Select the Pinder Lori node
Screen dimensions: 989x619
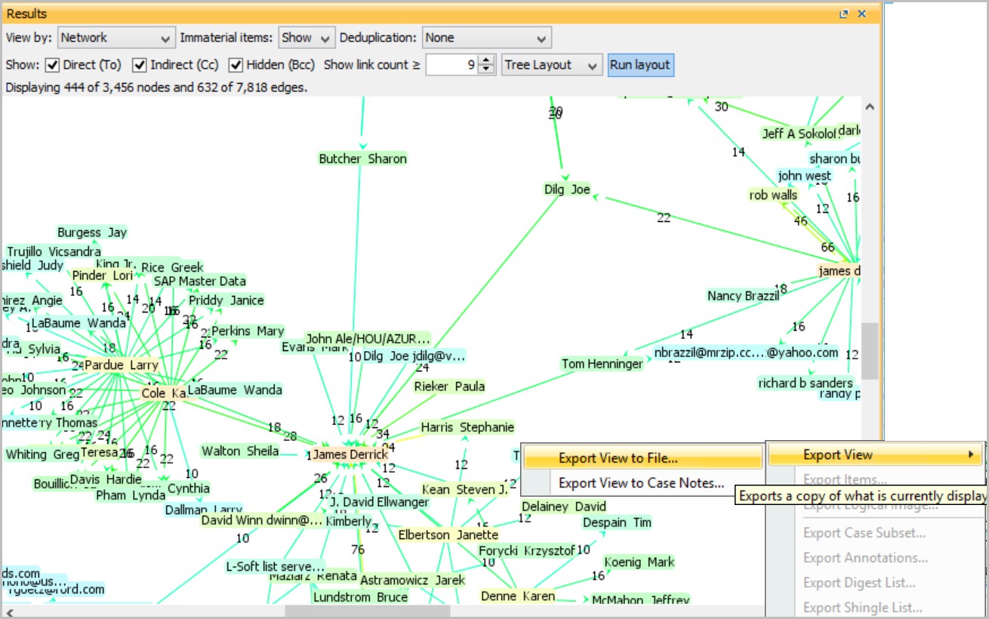[103, 276]
